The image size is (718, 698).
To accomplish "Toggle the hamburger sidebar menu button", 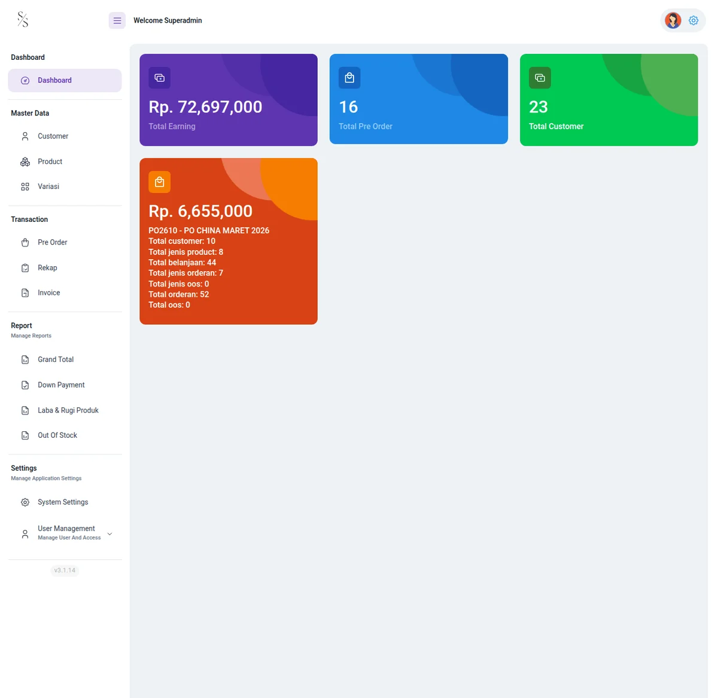I will (x=117, y=20).
